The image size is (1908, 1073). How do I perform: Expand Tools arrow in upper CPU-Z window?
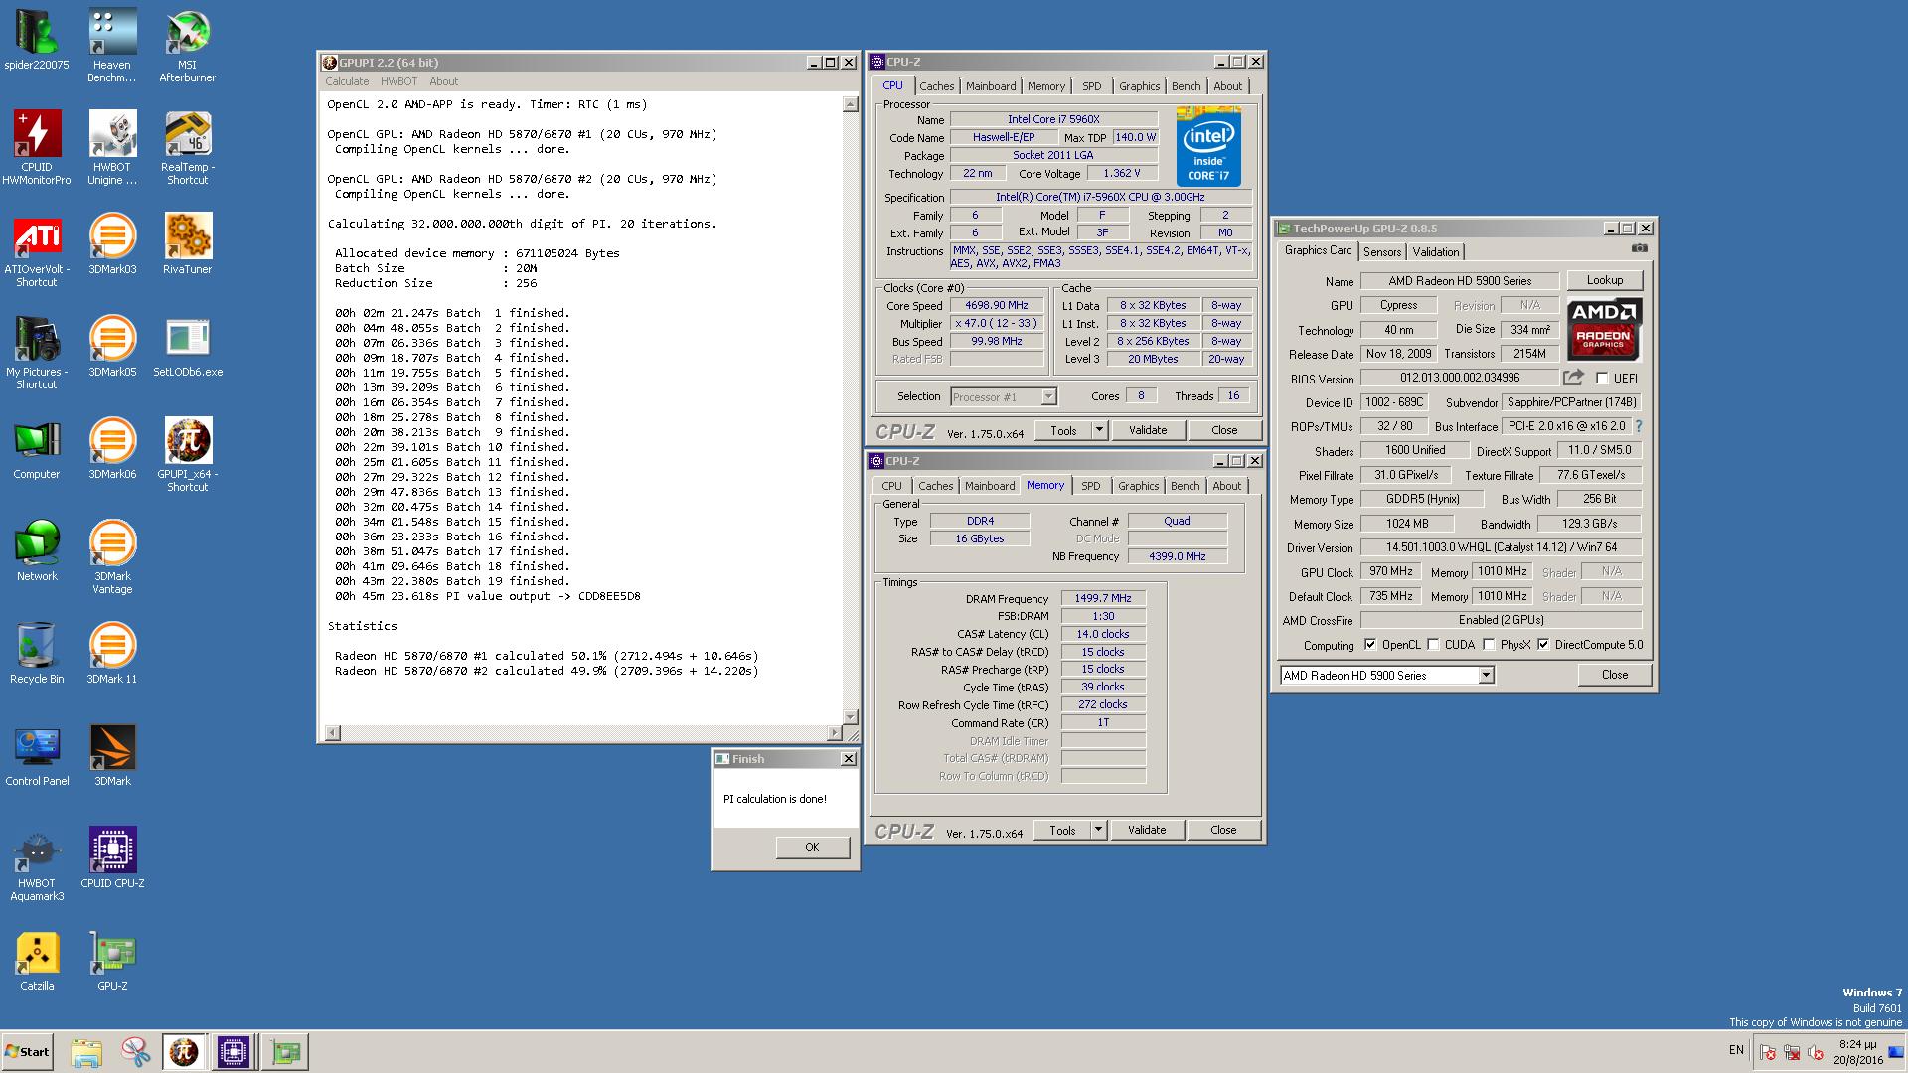click(x=1099, y=430)
